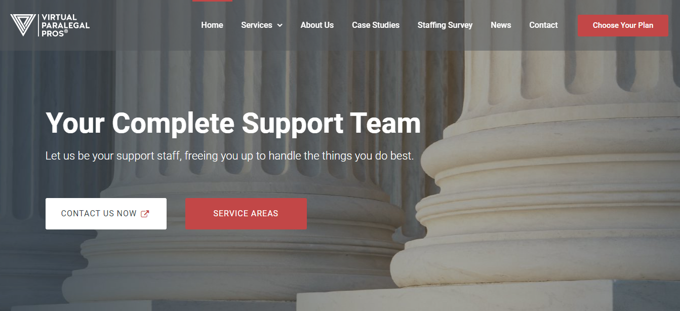This screenshot has width=680, height=311.
Task: Expand the Services dropdown chevron
Action: (280, 25)
